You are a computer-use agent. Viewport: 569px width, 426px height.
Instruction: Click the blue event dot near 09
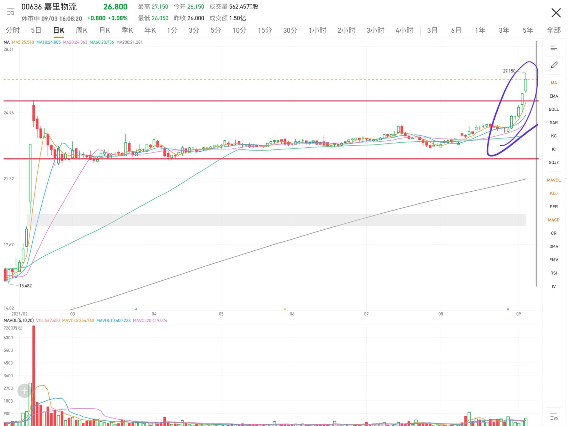pos(508,309)
